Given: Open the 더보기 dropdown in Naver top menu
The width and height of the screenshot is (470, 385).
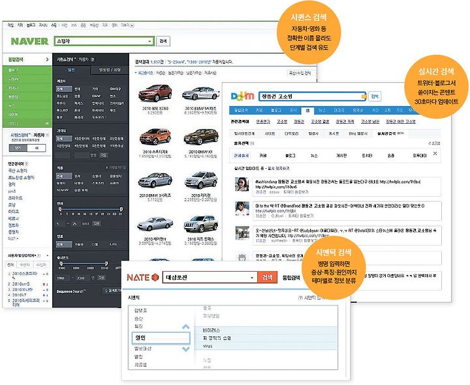Looking at the screenshot, I should (x=127, y=25).
